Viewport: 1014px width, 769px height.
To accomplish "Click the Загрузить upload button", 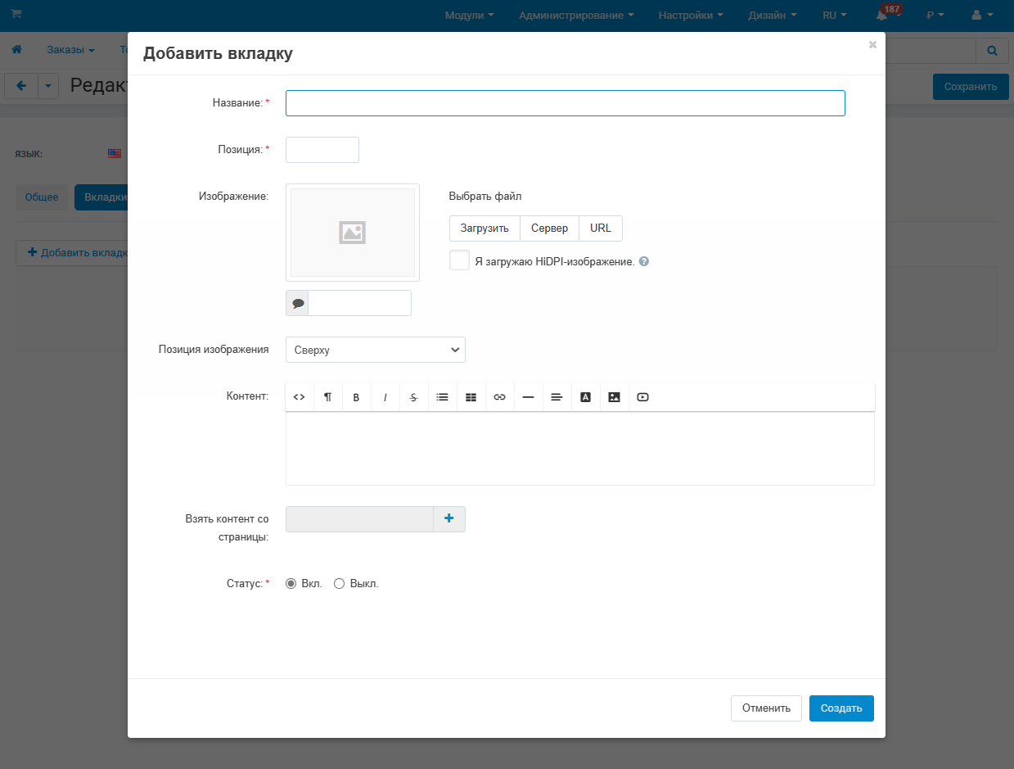I will point(484,228).
